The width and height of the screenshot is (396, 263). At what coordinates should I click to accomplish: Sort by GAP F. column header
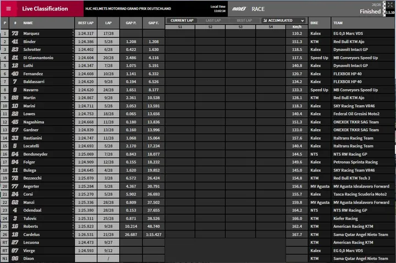coord(153,23)
